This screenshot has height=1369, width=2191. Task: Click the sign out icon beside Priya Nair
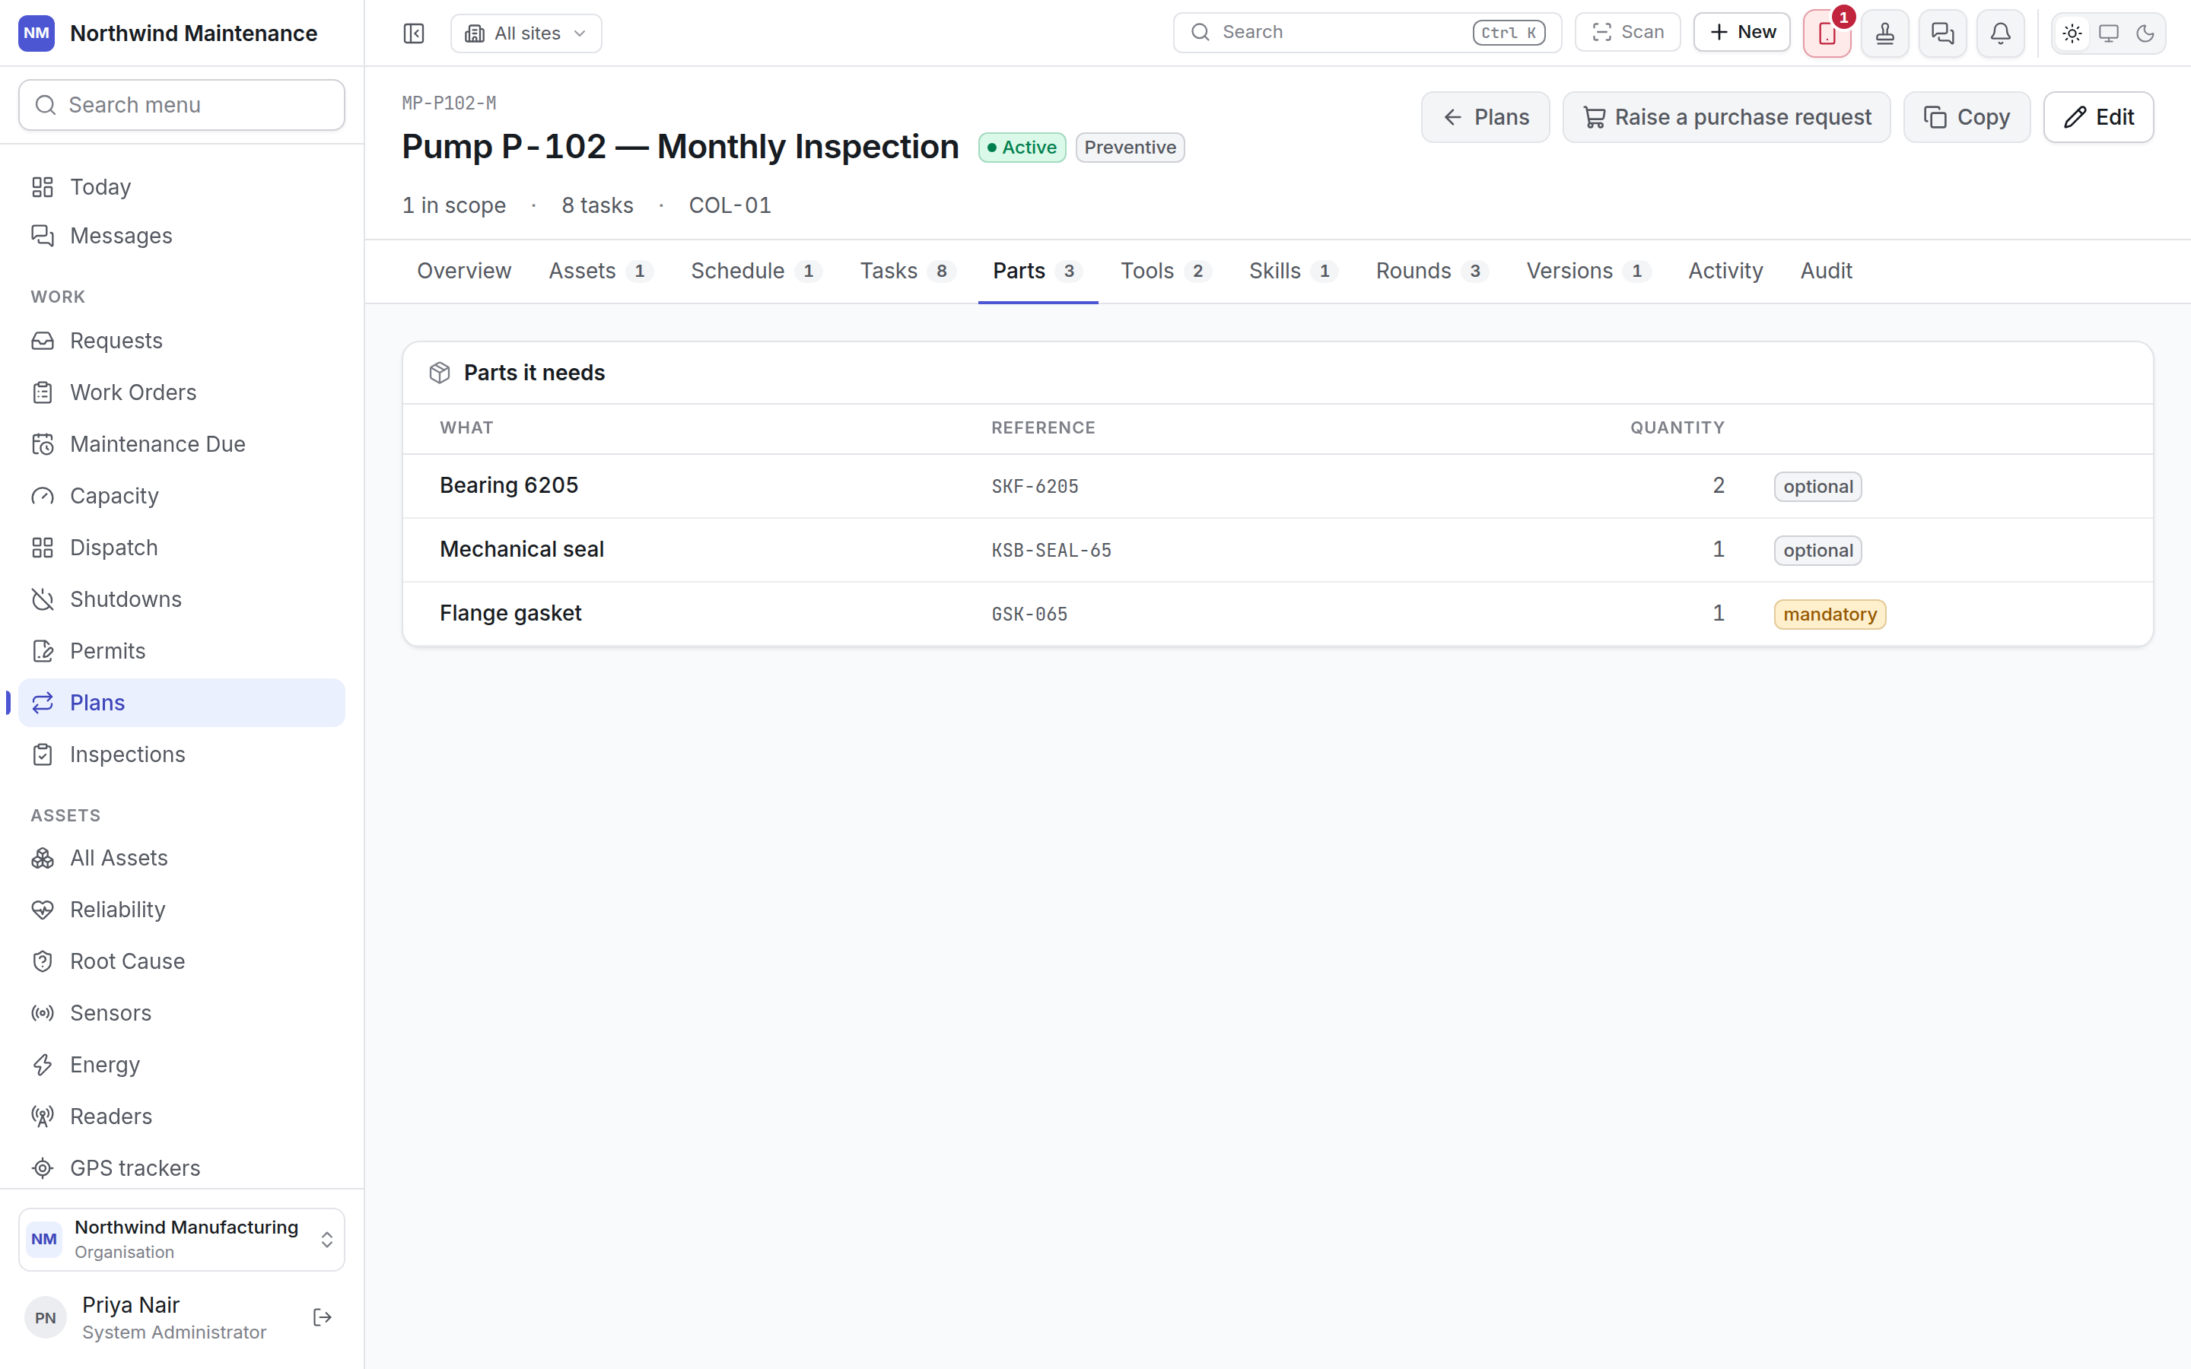323,1317
